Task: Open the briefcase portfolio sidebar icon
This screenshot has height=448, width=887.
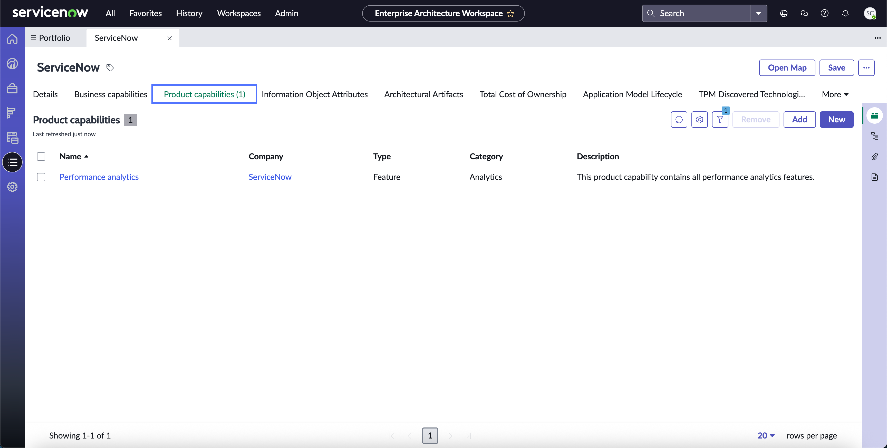Action: click(12, 89)
